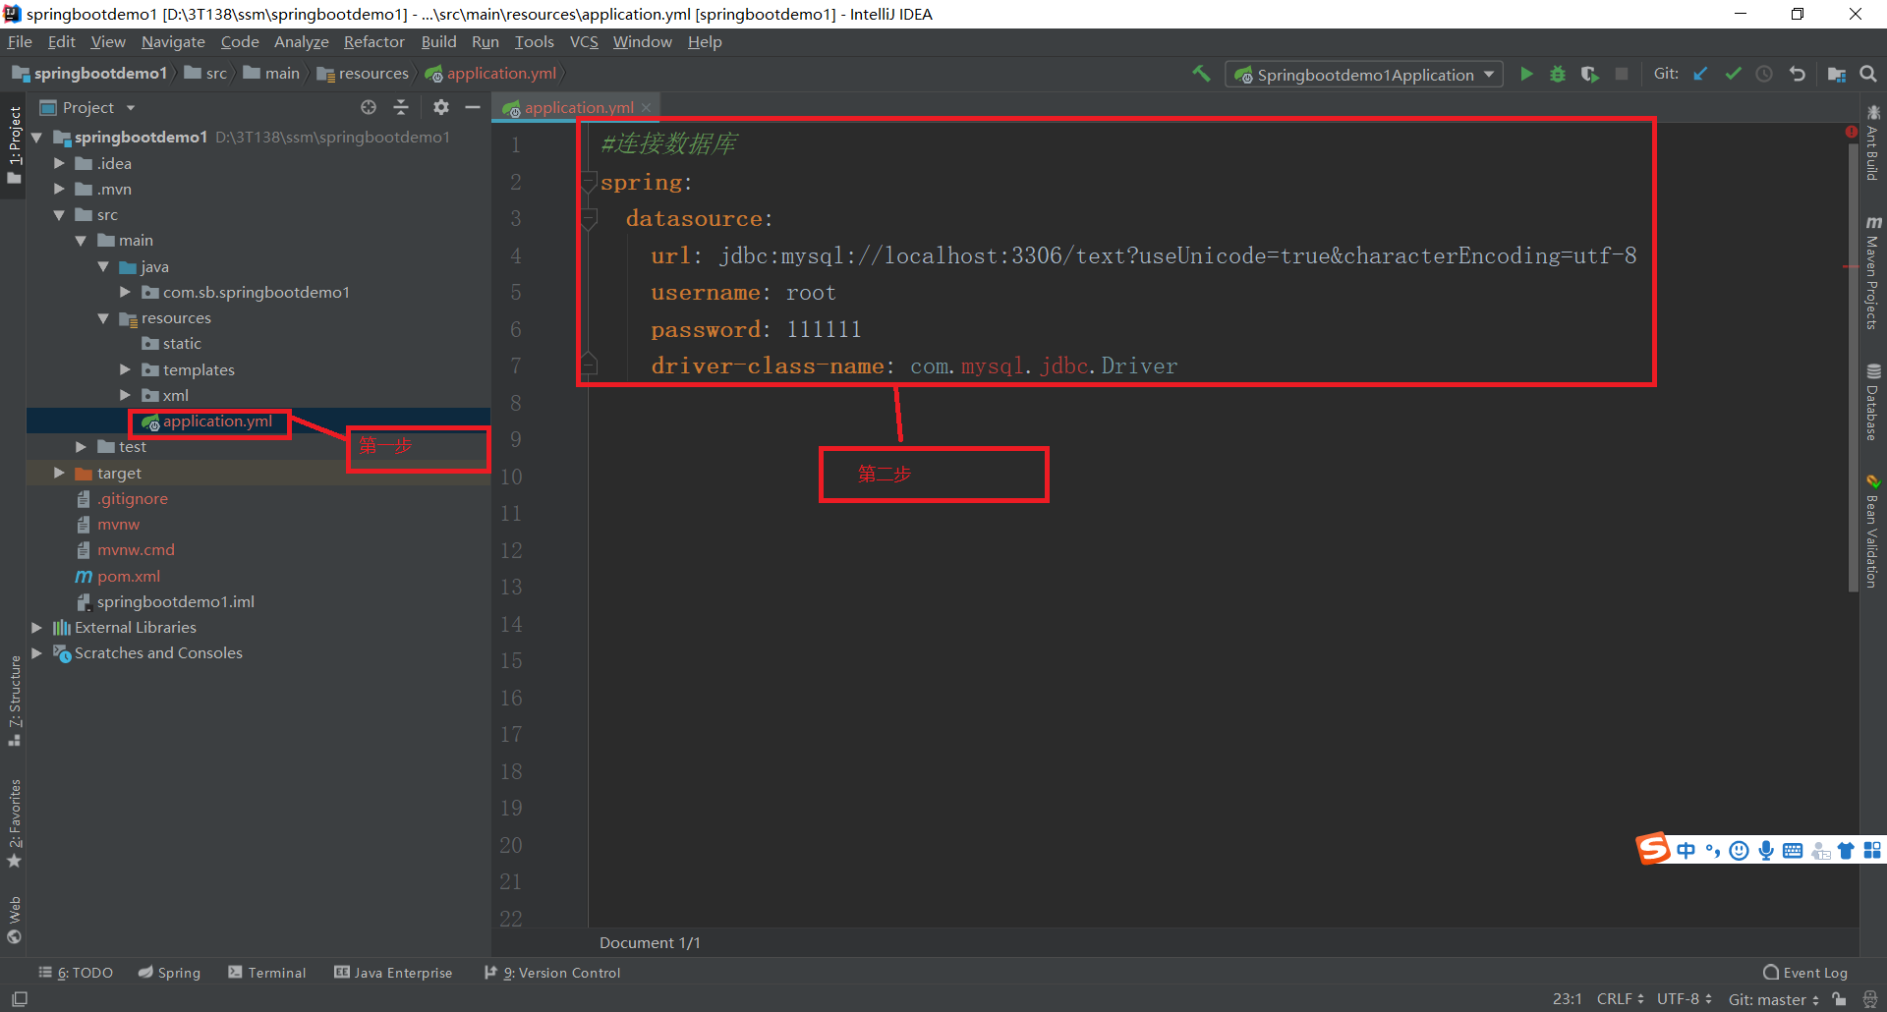Image resolution: width=1887 pixels, height=1012 pixels.
Task: Open the Ant Build side panel
Action: point(1873,142)
